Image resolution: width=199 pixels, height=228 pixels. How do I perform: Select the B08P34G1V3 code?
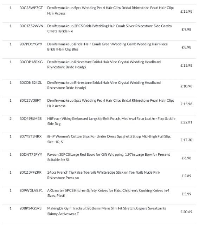tap(31, 208)
